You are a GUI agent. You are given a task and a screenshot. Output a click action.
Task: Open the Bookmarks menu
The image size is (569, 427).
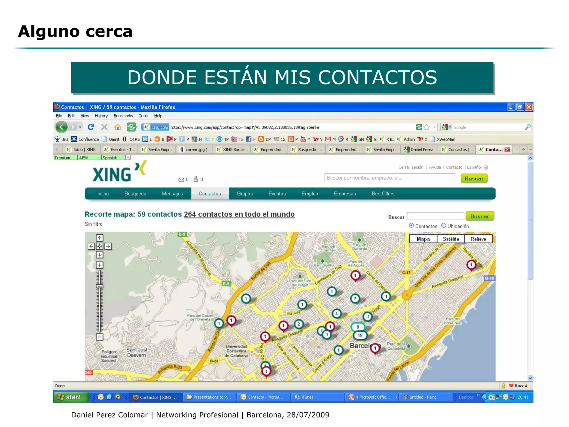123,116
